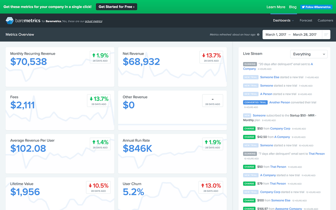This screenshot has height=210, width=336.
Task: Follow the Learn More link
Action: (276, 7)
